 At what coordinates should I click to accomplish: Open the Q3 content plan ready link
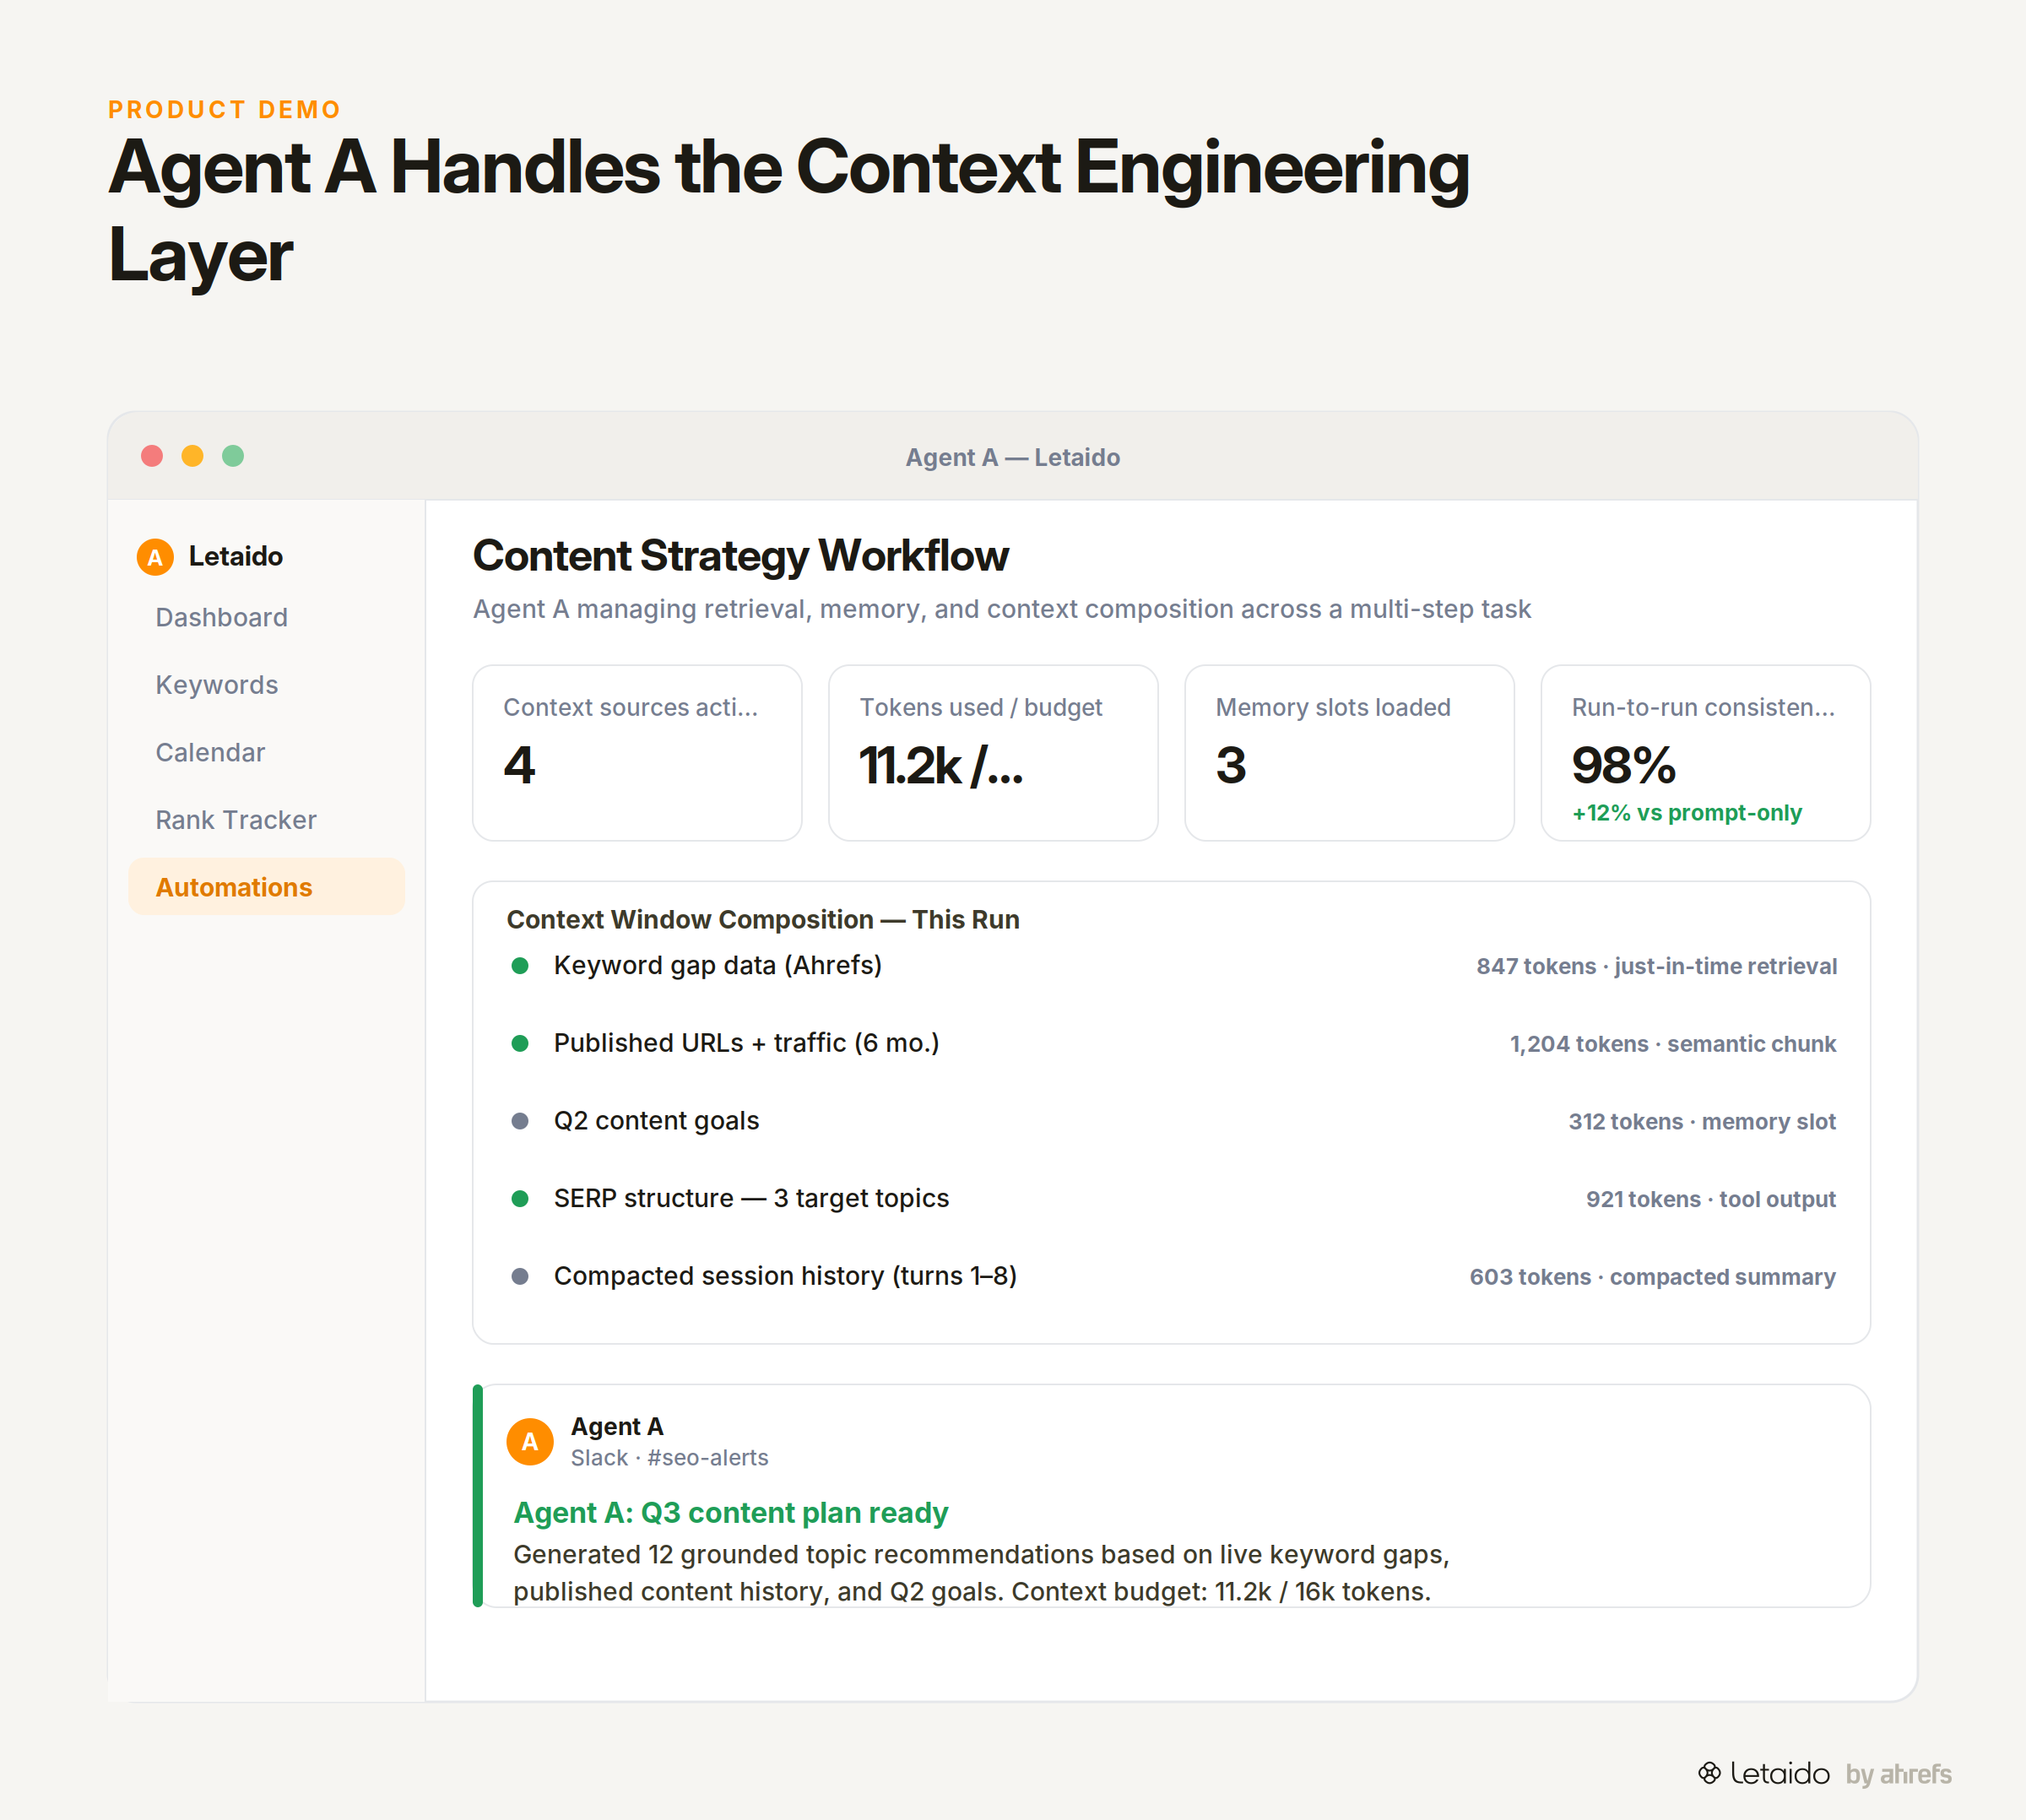[730, 1513]
